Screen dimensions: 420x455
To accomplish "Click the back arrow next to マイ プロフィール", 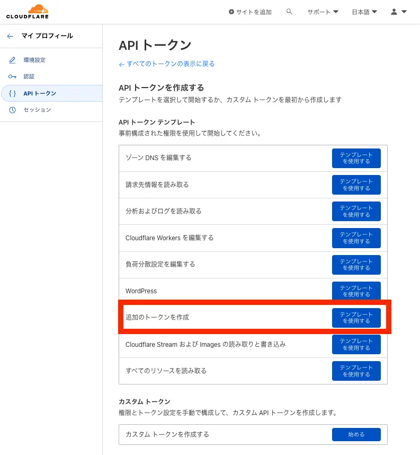I will click(10, 36).
